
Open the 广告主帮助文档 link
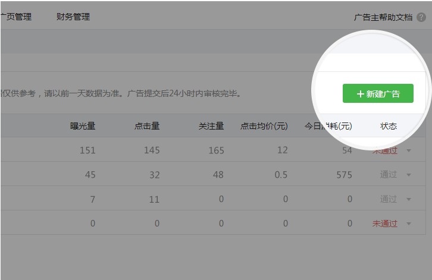383,17
